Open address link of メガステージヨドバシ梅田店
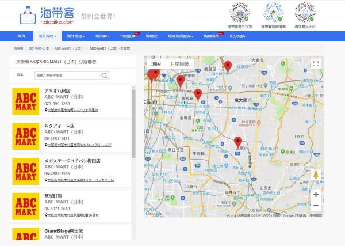Viewport: 345px width, 246px height. [81, 180]
